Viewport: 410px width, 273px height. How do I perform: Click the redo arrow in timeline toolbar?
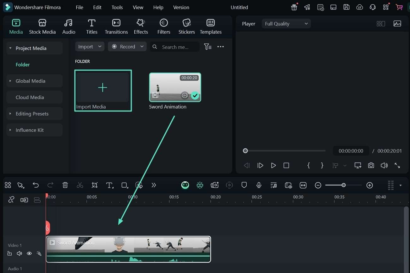tap(50, 185)
